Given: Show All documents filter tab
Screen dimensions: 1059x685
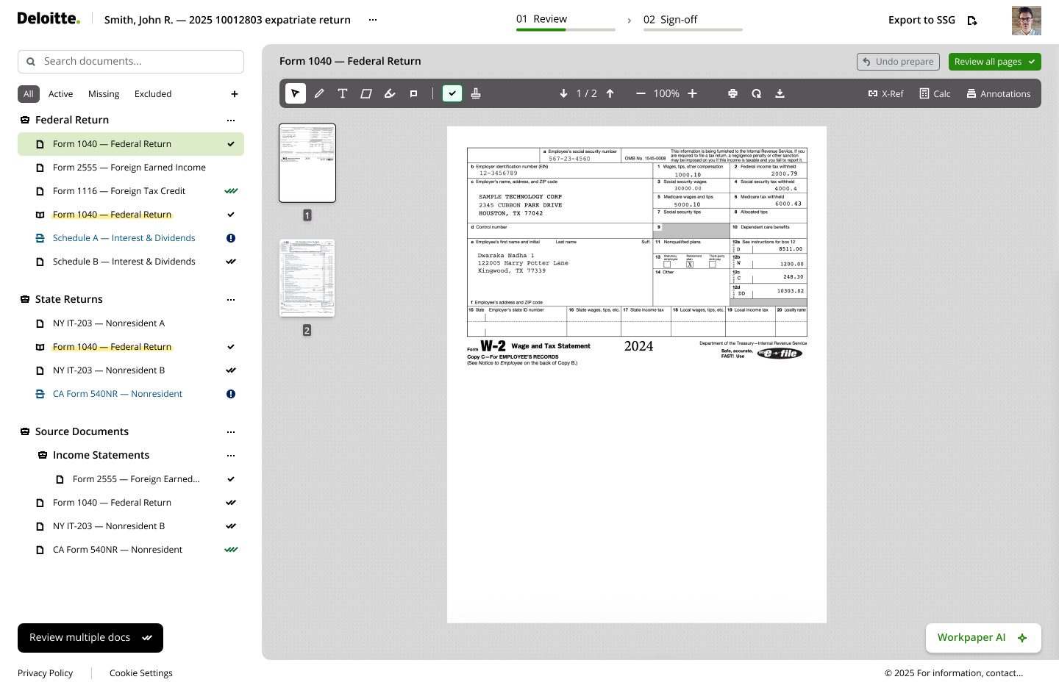Looking at the screenshot, I should [29, 94].
